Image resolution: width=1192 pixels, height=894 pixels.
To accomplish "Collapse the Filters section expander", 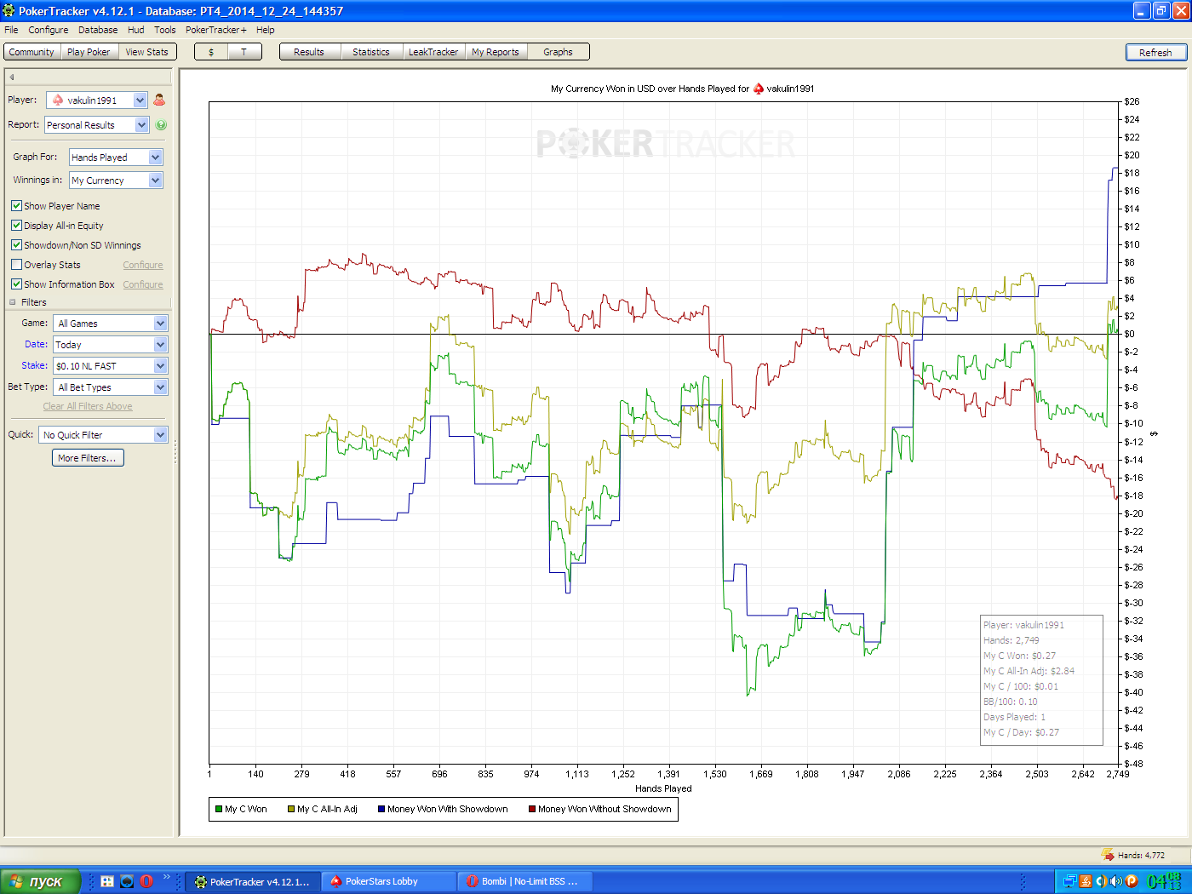I will click(13, 302).
